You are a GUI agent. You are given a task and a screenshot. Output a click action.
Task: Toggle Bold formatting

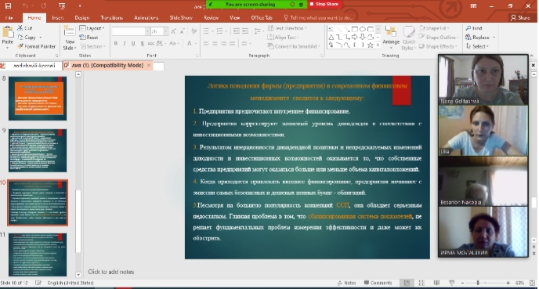tap(116, 43)
